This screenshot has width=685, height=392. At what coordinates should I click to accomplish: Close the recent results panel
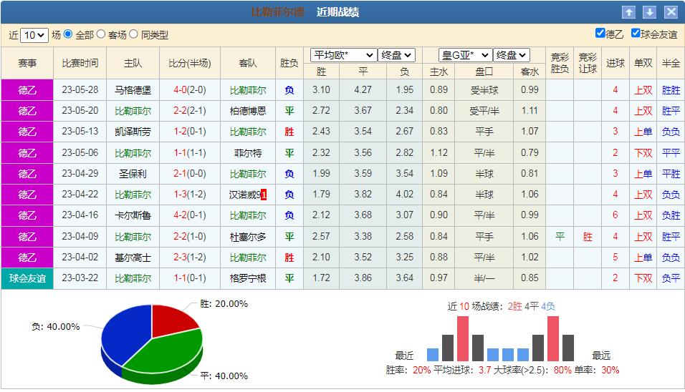(671, 12)
